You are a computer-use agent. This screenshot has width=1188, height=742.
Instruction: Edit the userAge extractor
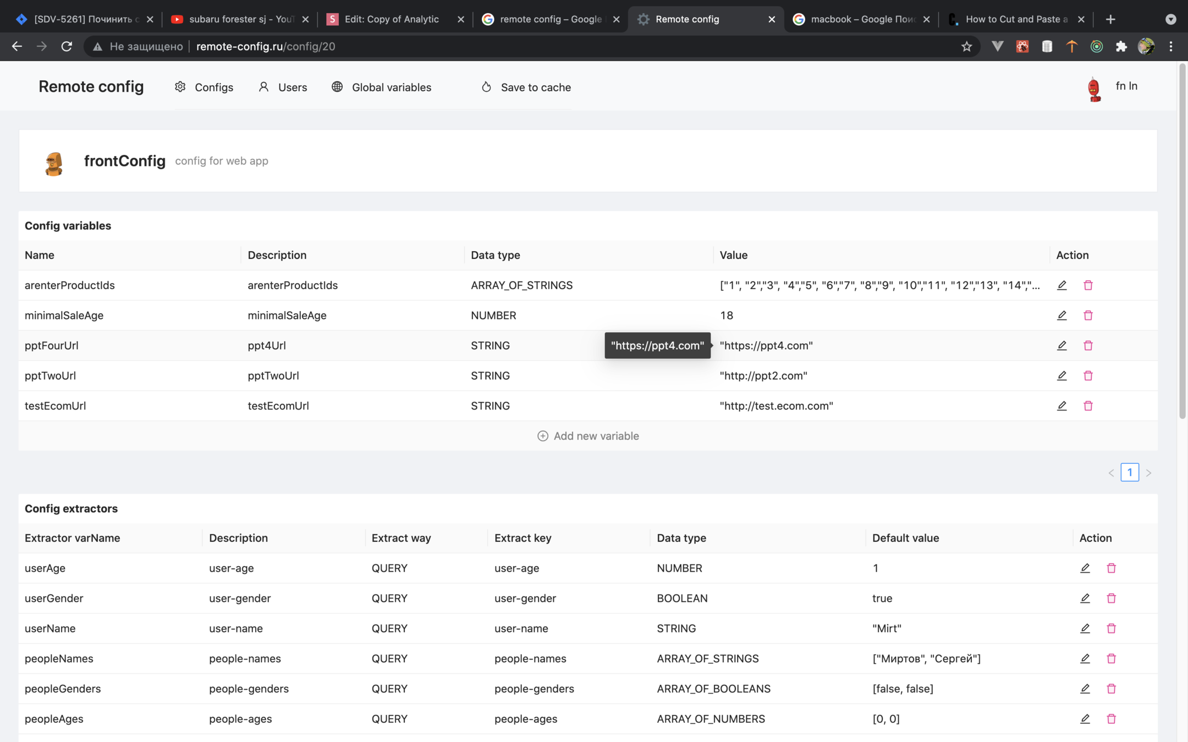pyautogui.click(x=1085, y=568)
